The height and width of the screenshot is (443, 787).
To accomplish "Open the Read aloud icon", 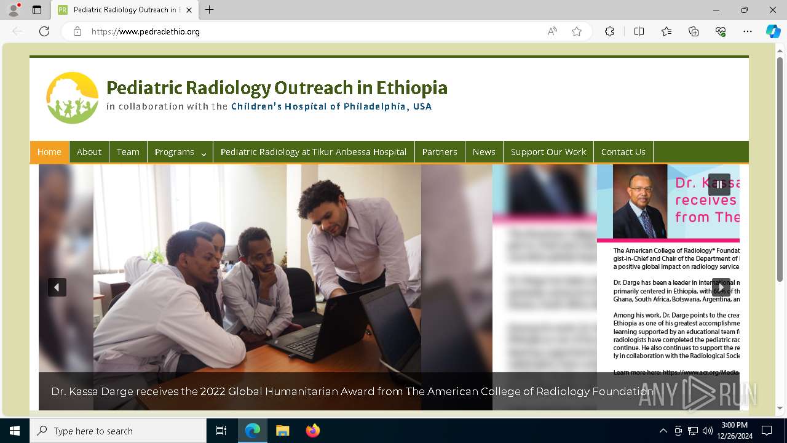I will (552, 31).
